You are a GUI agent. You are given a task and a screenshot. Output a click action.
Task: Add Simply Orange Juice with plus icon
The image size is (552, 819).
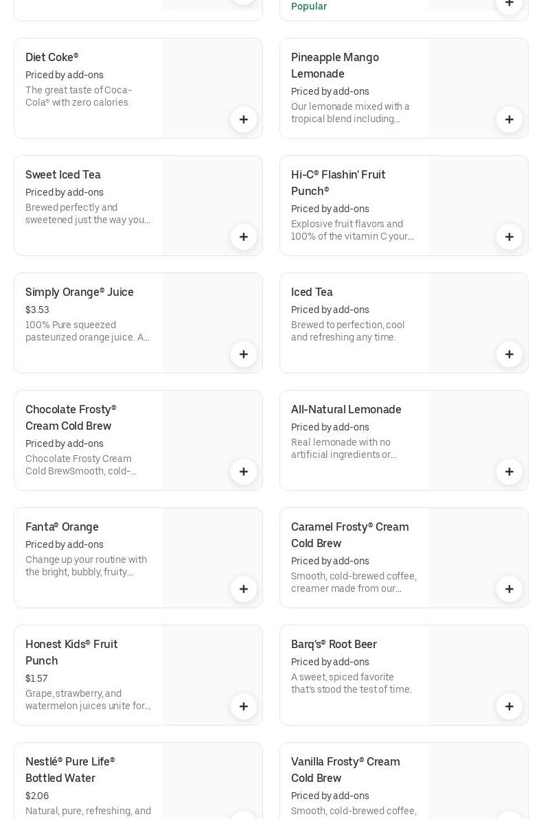tap(244, 354)
